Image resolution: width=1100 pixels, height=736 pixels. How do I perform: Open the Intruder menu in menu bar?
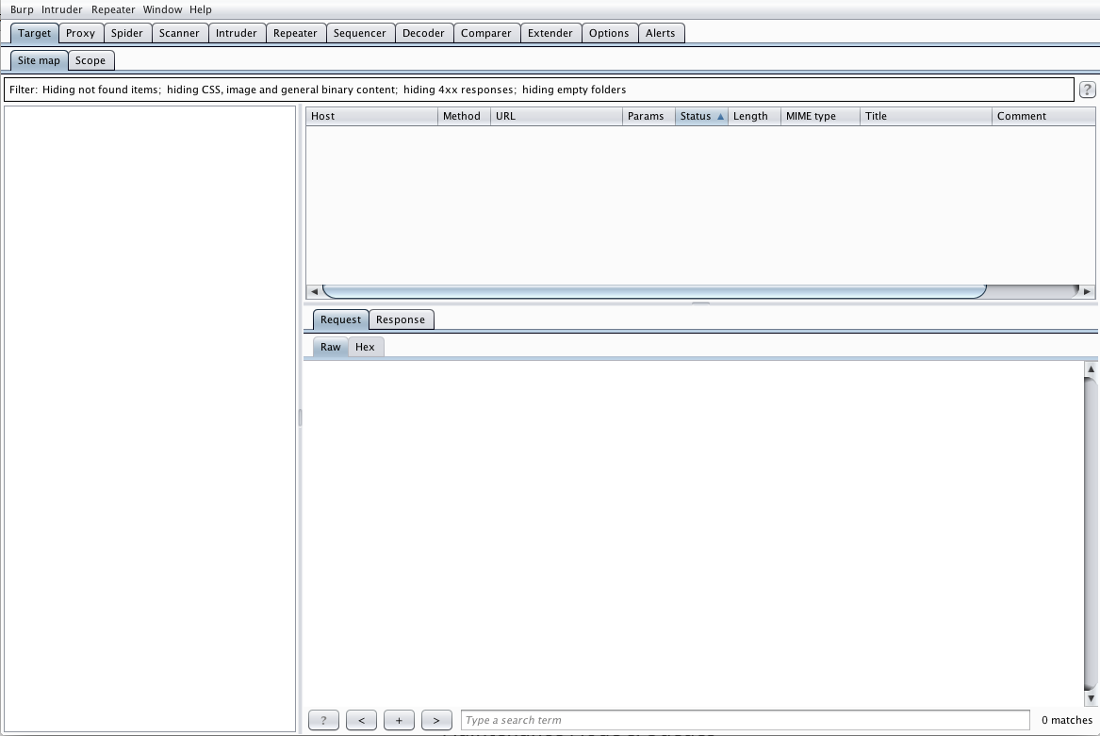pyautogui.click(x=62, y=9)
